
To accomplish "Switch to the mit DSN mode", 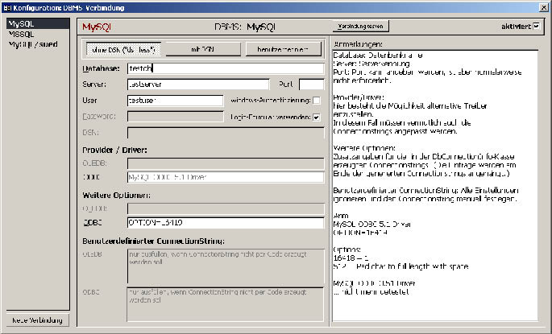I will click(x=203, y=50).
